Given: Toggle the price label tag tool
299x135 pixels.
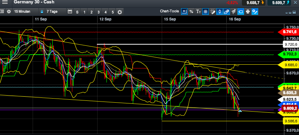Looking at the screenshot, I should click(x=241, y=12).
